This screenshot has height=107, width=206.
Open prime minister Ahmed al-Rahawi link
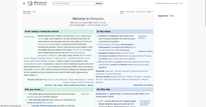pos(121,59)
